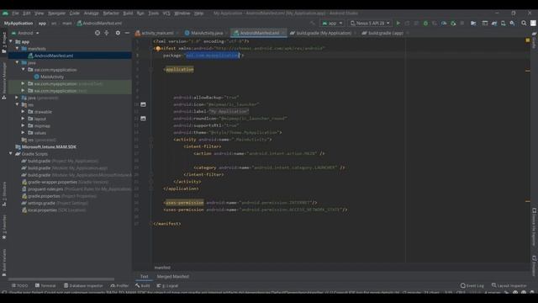Open the Run configuration 'app' dropdown
Viewport: 538px width, 303px height.
coord(332,24)
